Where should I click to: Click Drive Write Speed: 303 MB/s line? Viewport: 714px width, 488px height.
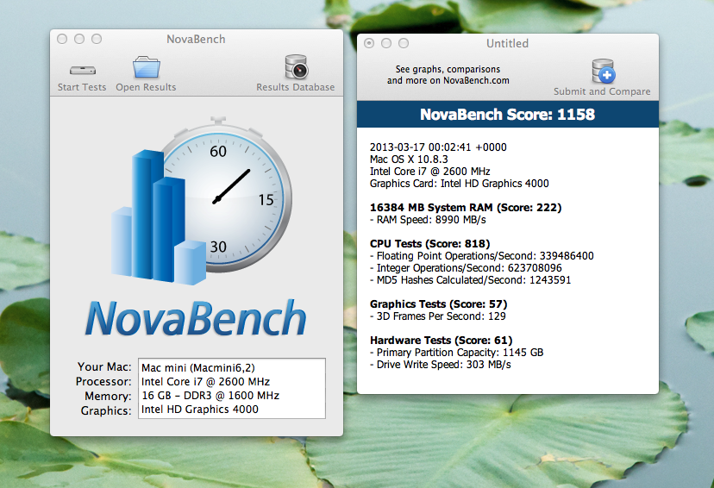pos(441,365)
